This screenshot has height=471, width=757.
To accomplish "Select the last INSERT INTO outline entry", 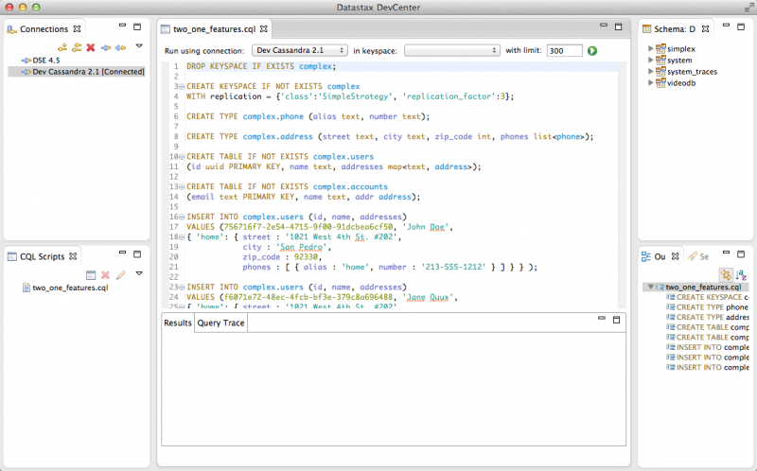I will click(708, 367).
